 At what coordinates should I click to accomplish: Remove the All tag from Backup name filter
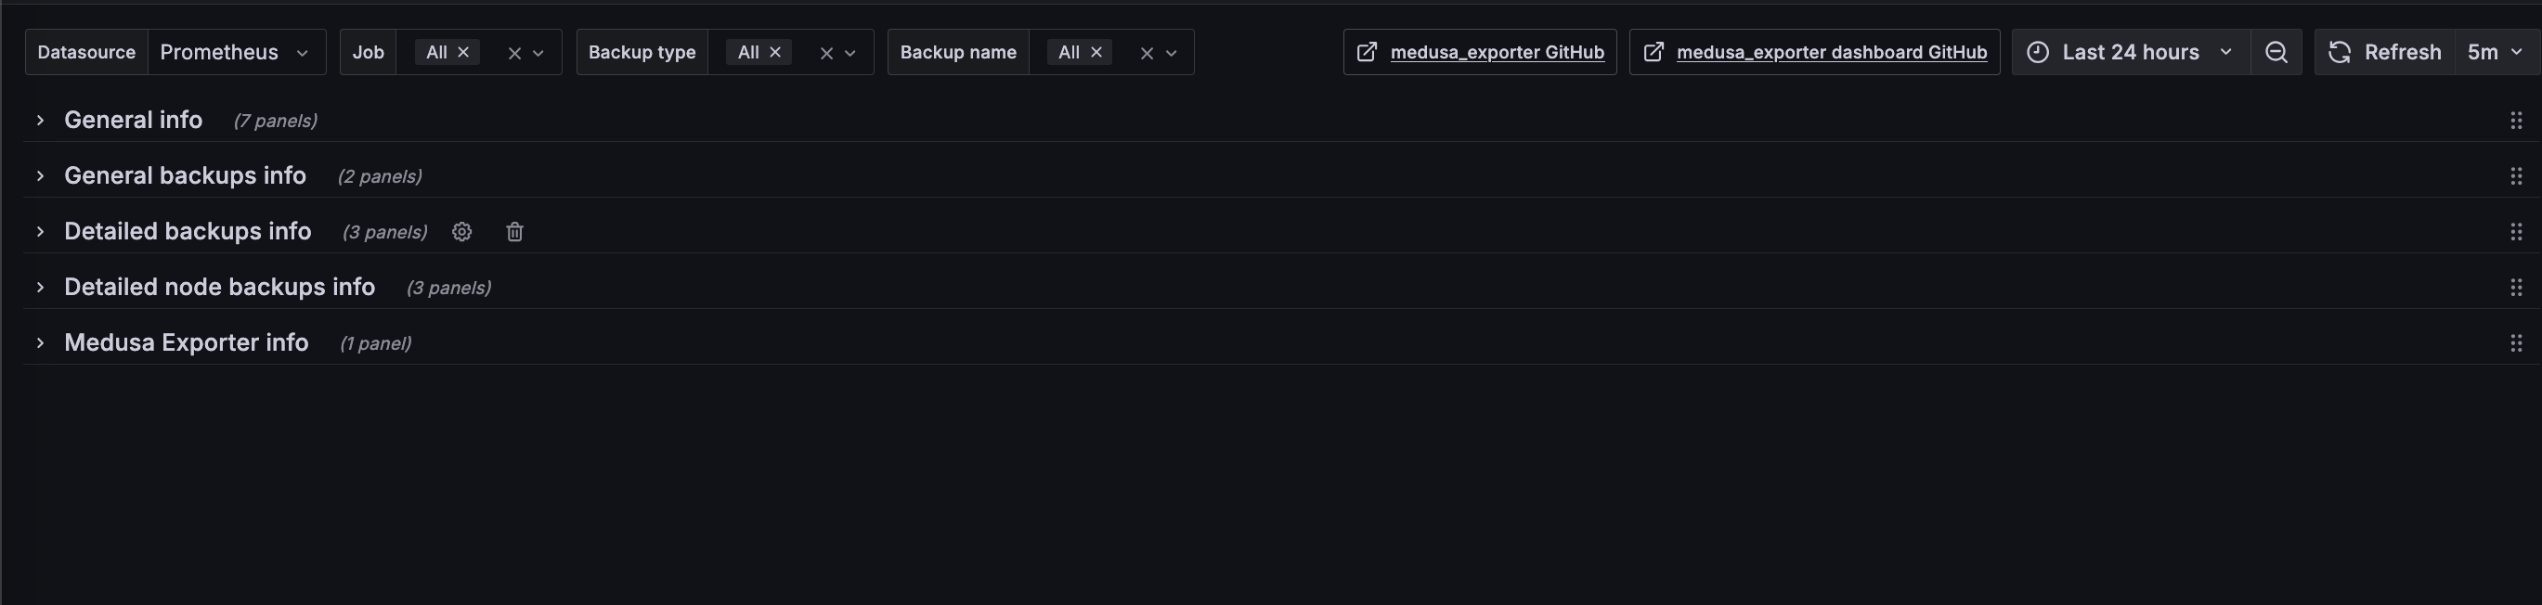coord(1096,51)
